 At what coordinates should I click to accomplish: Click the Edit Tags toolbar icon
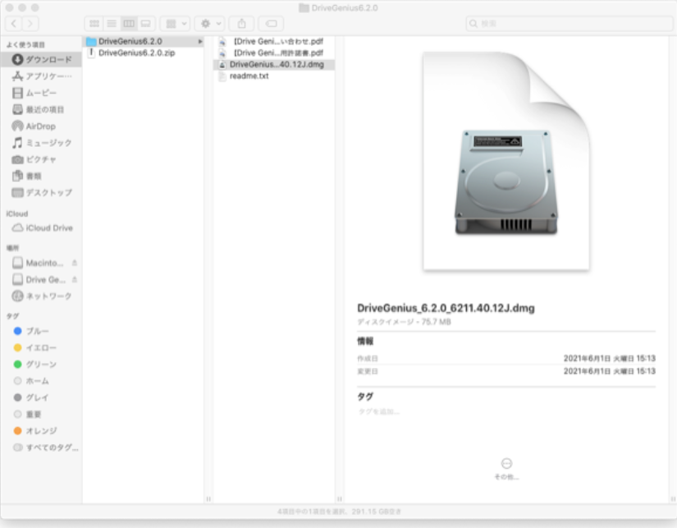click(x=272, y=24)
